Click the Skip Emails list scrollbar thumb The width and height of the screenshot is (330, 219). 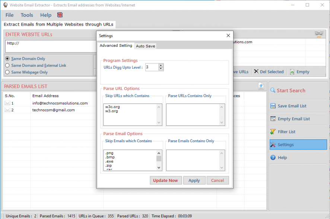159,158
